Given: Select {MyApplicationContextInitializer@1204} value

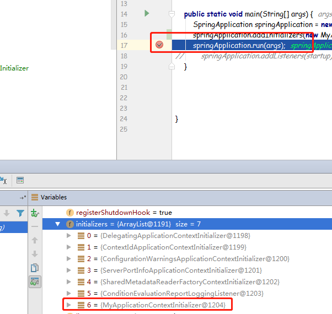Looking at the screenshot, I should (163, 305).
